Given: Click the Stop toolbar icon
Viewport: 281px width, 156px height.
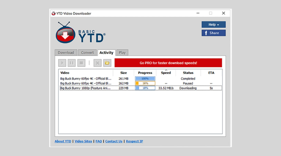Looking at the screenshot, I should pyautogui.click(x=81, y=63).
